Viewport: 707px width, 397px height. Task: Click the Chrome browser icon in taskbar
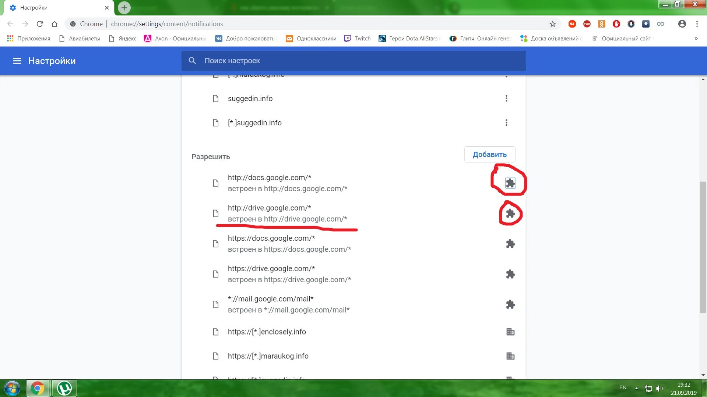coord(38,387)
